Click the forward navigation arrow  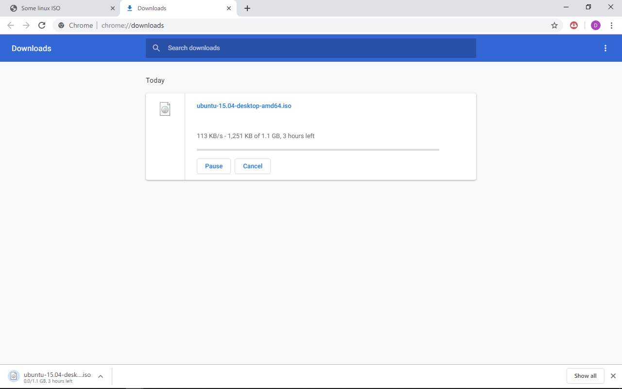point(26,25)
